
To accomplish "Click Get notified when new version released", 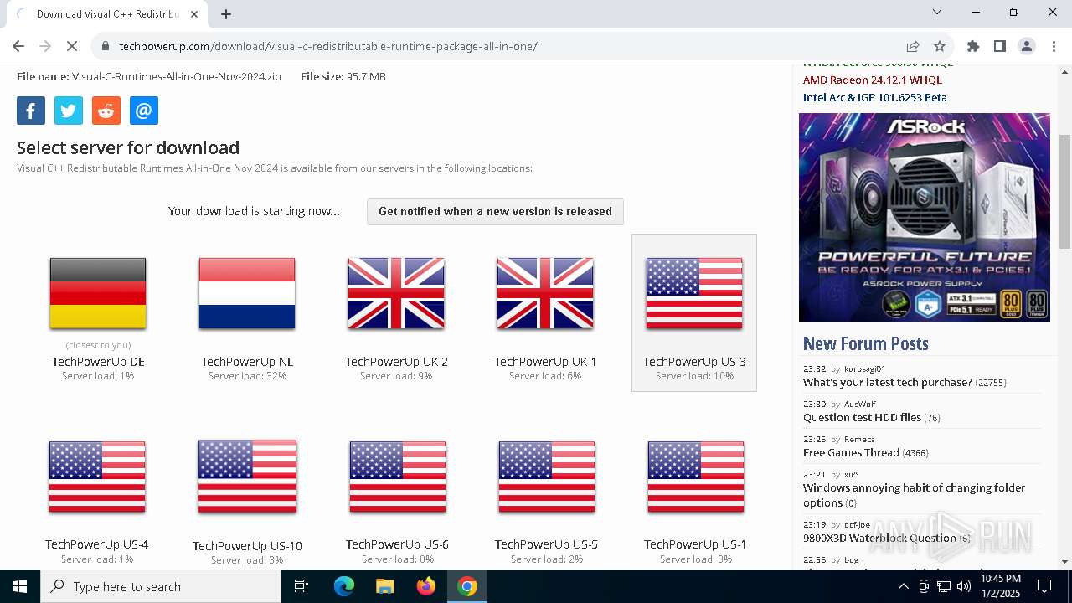I will [x=495, y=212].
